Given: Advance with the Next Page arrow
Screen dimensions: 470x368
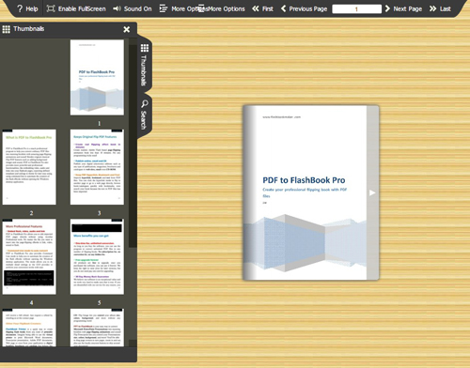Looking at the screenshot, I should pyautogui.click(x=387, y=8).
